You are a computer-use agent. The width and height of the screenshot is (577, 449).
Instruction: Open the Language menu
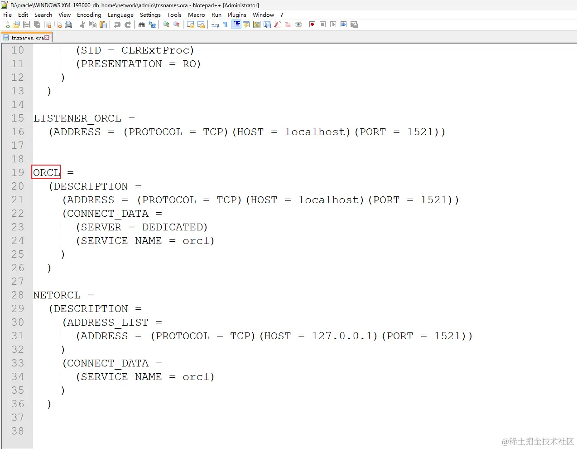click(120, 15)
